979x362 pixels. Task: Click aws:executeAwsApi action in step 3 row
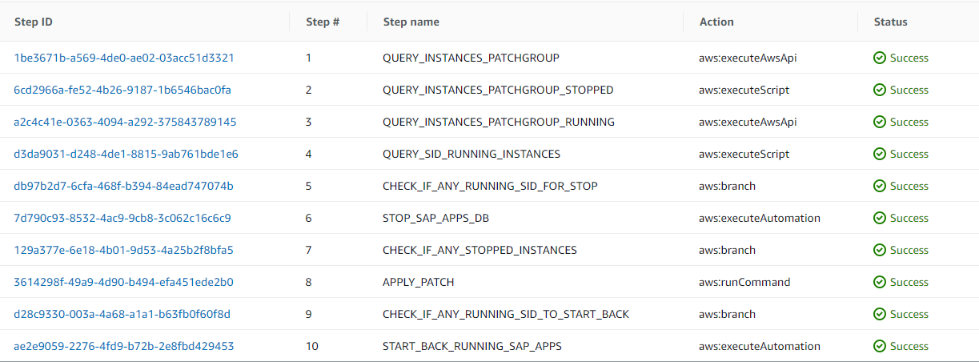748,122
